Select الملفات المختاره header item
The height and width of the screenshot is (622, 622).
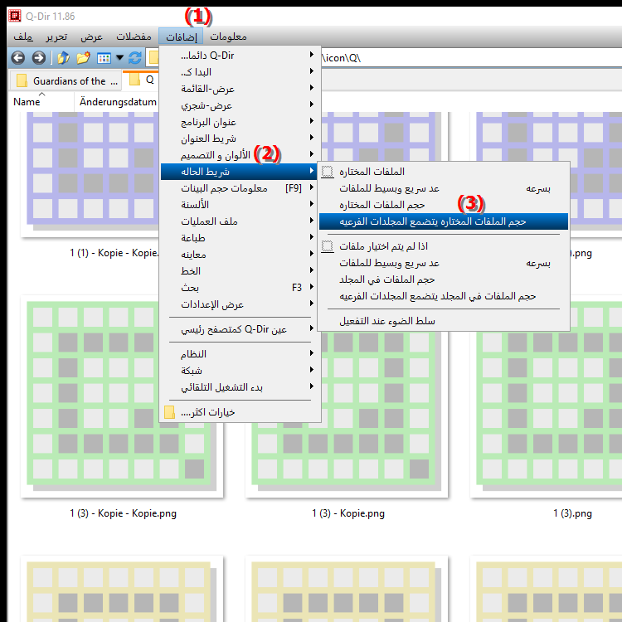pos(444,172)
